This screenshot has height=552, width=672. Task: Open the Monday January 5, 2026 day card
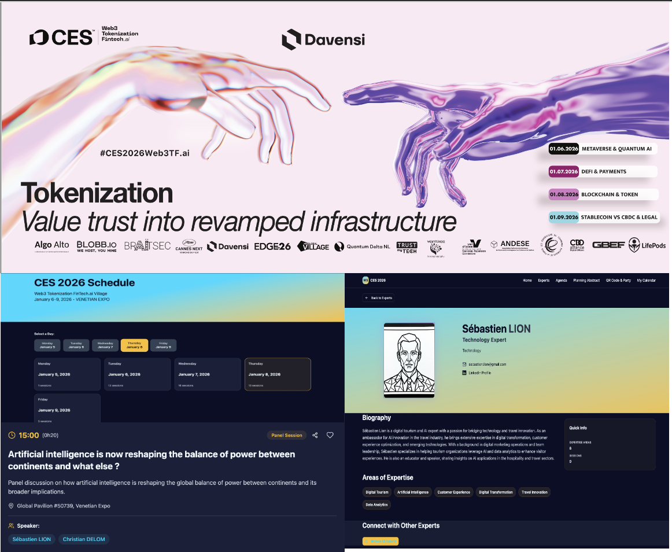pyautogui.click(x=67, y=374)
